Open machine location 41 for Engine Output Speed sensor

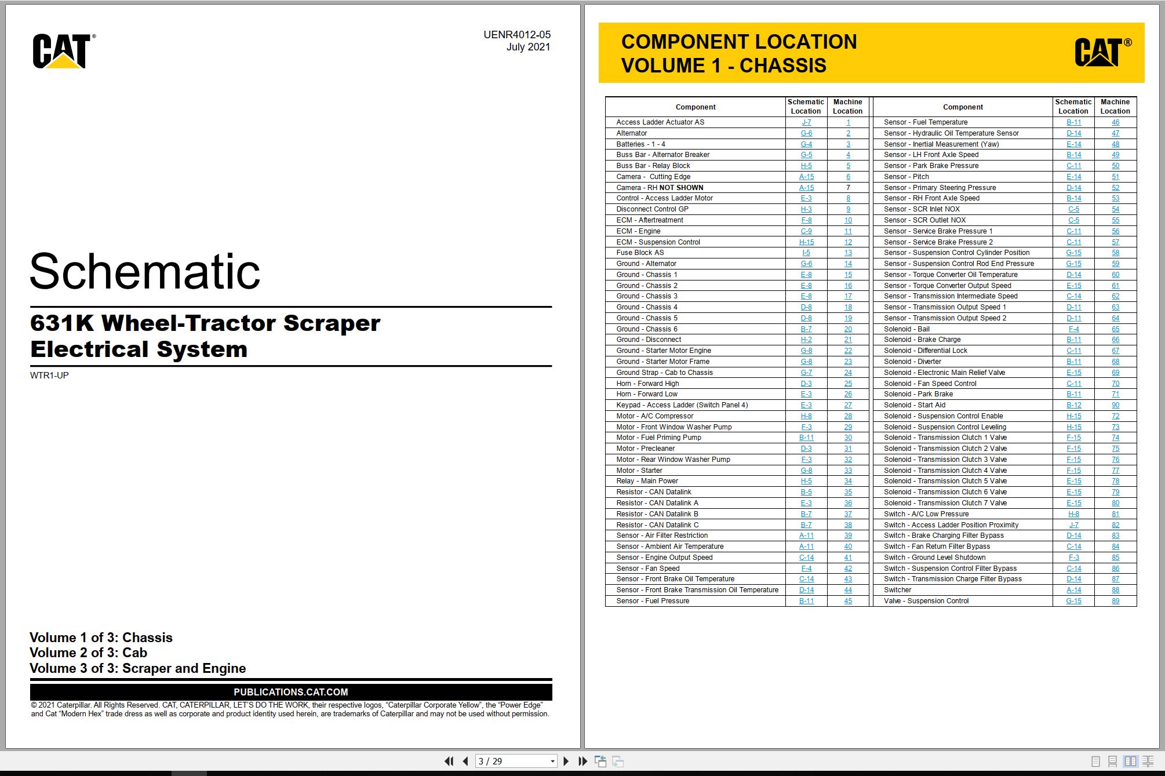click(x=848, y=558)
